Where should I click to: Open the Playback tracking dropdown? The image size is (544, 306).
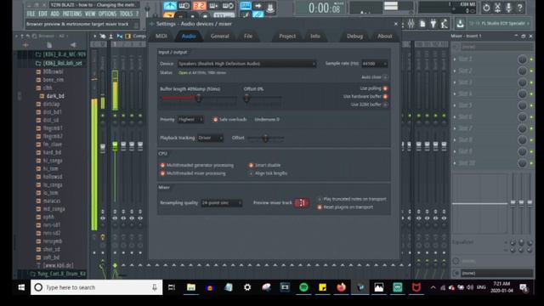(x=210, y=138)
